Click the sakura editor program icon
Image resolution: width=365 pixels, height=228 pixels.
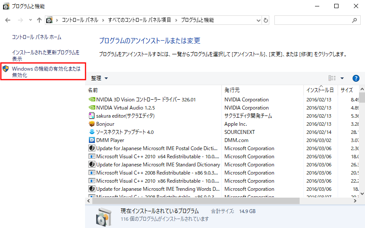92,115
